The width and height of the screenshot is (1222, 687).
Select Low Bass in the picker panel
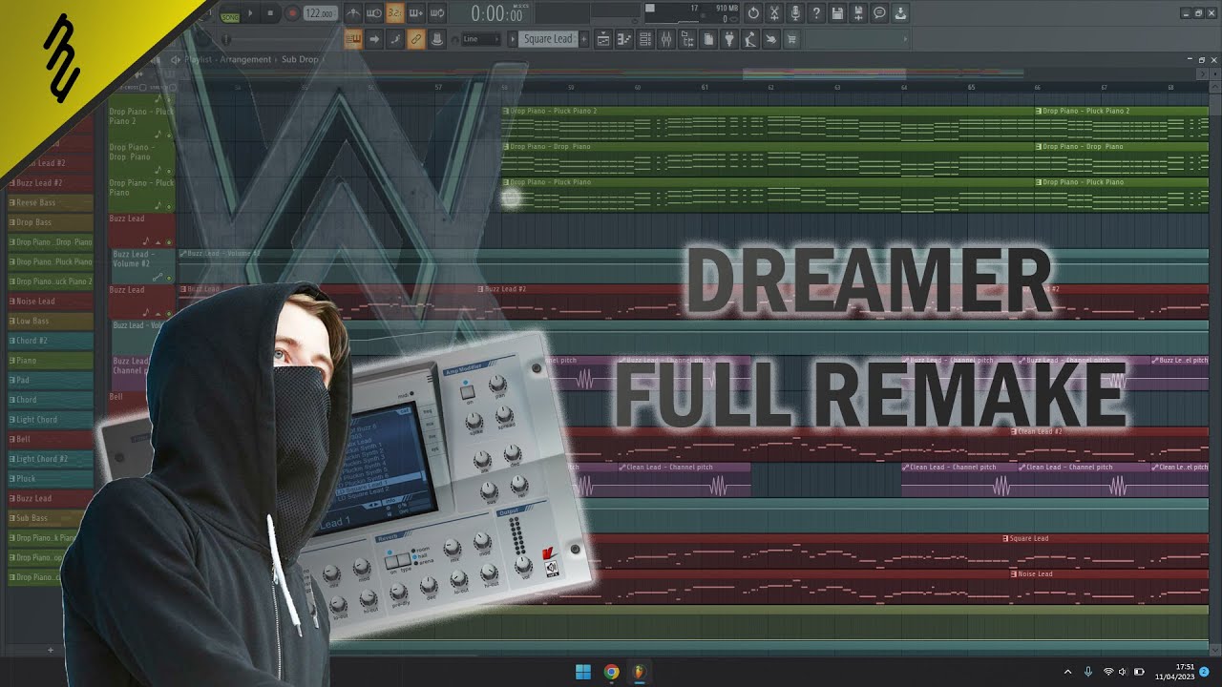[x=51, y=321]
